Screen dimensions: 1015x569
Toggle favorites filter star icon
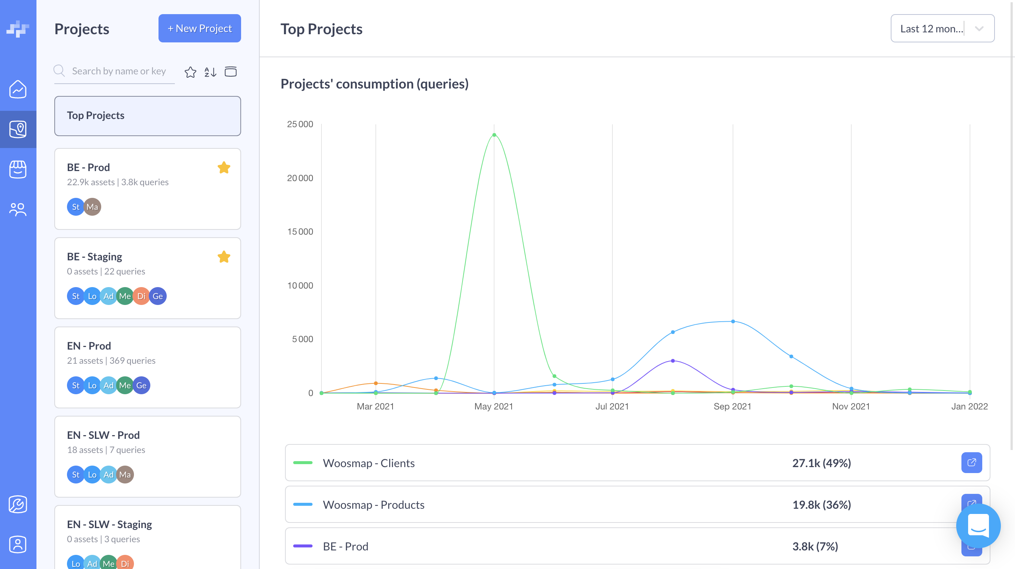coord(190,72)
